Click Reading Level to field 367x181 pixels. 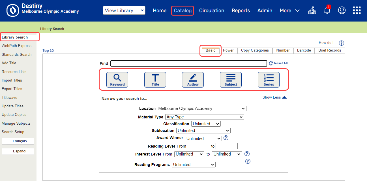227,146
